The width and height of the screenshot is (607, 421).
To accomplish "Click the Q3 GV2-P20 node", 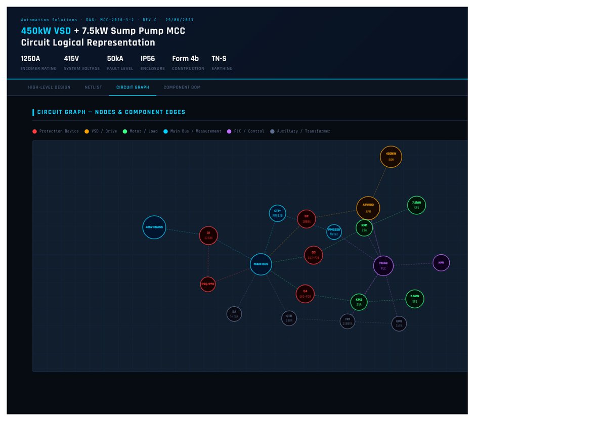I will (x=314, y=255).
